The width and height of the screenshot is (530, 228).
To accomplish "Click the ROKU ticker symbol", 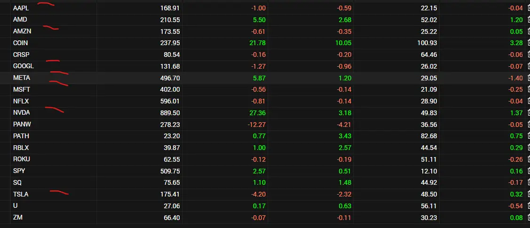I will click(22, 159).
